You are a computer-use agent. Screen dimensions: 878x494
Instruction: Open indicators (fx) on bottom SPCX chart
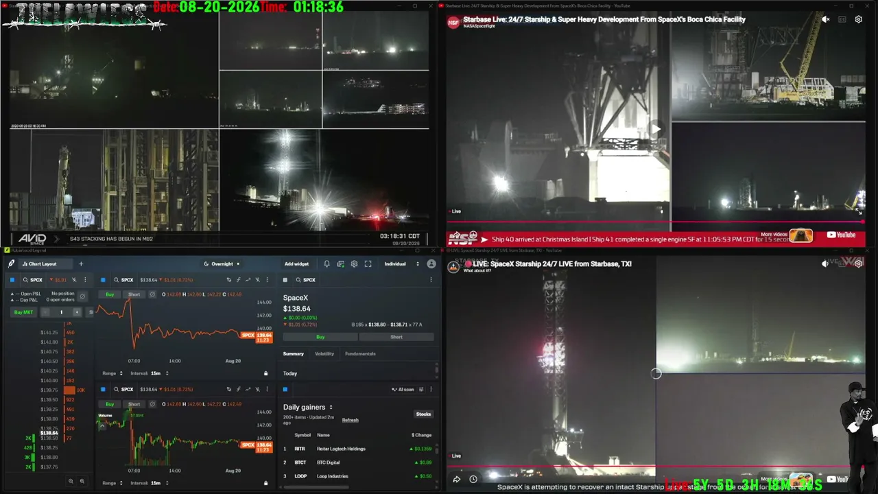coord(238,390)
